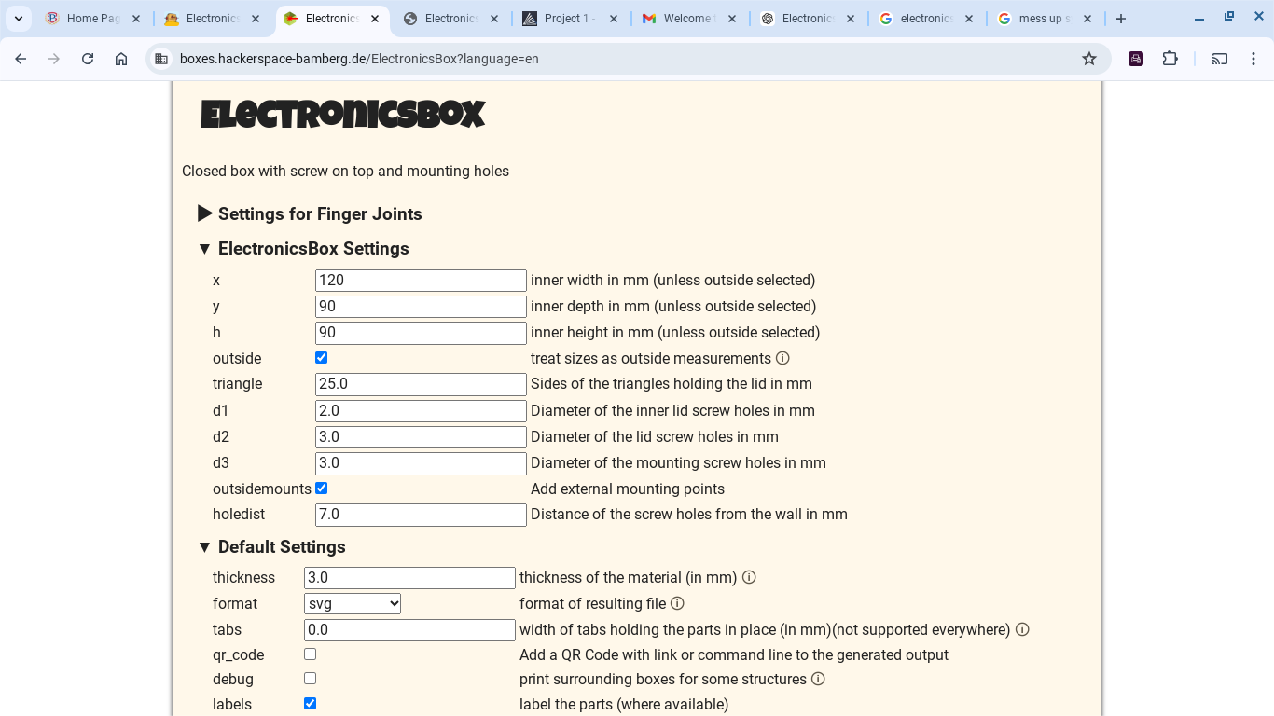The image size is (1274, 716).
Task: Click info icon beside thickness description
Action: 749,577
